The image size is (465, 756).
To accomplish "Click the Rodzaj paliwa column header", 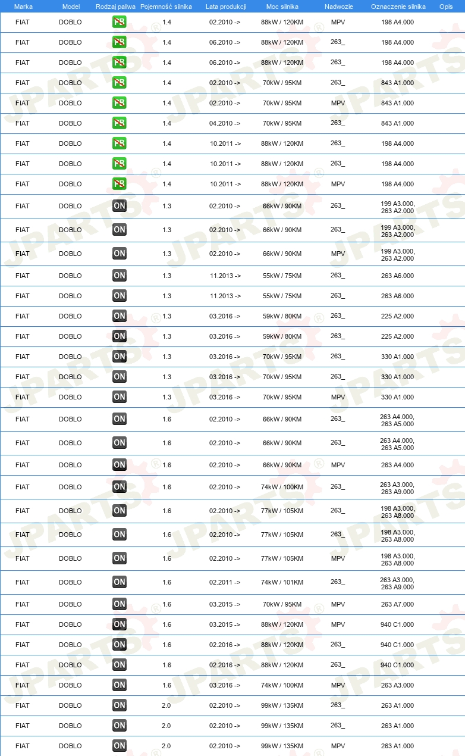I will coord(116,6).
